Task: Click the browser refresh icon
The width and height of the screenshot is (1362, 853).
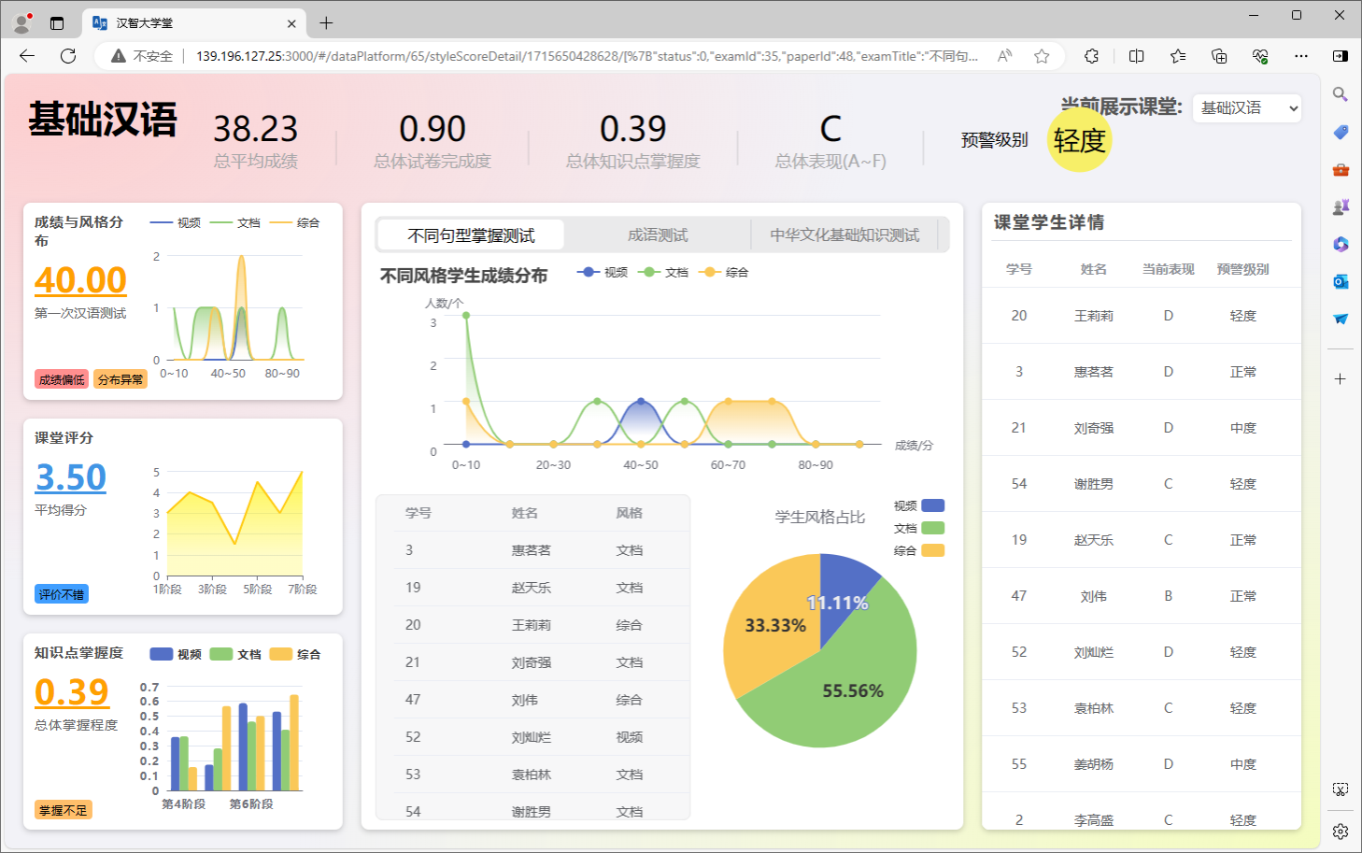Action: click(68, 56)
